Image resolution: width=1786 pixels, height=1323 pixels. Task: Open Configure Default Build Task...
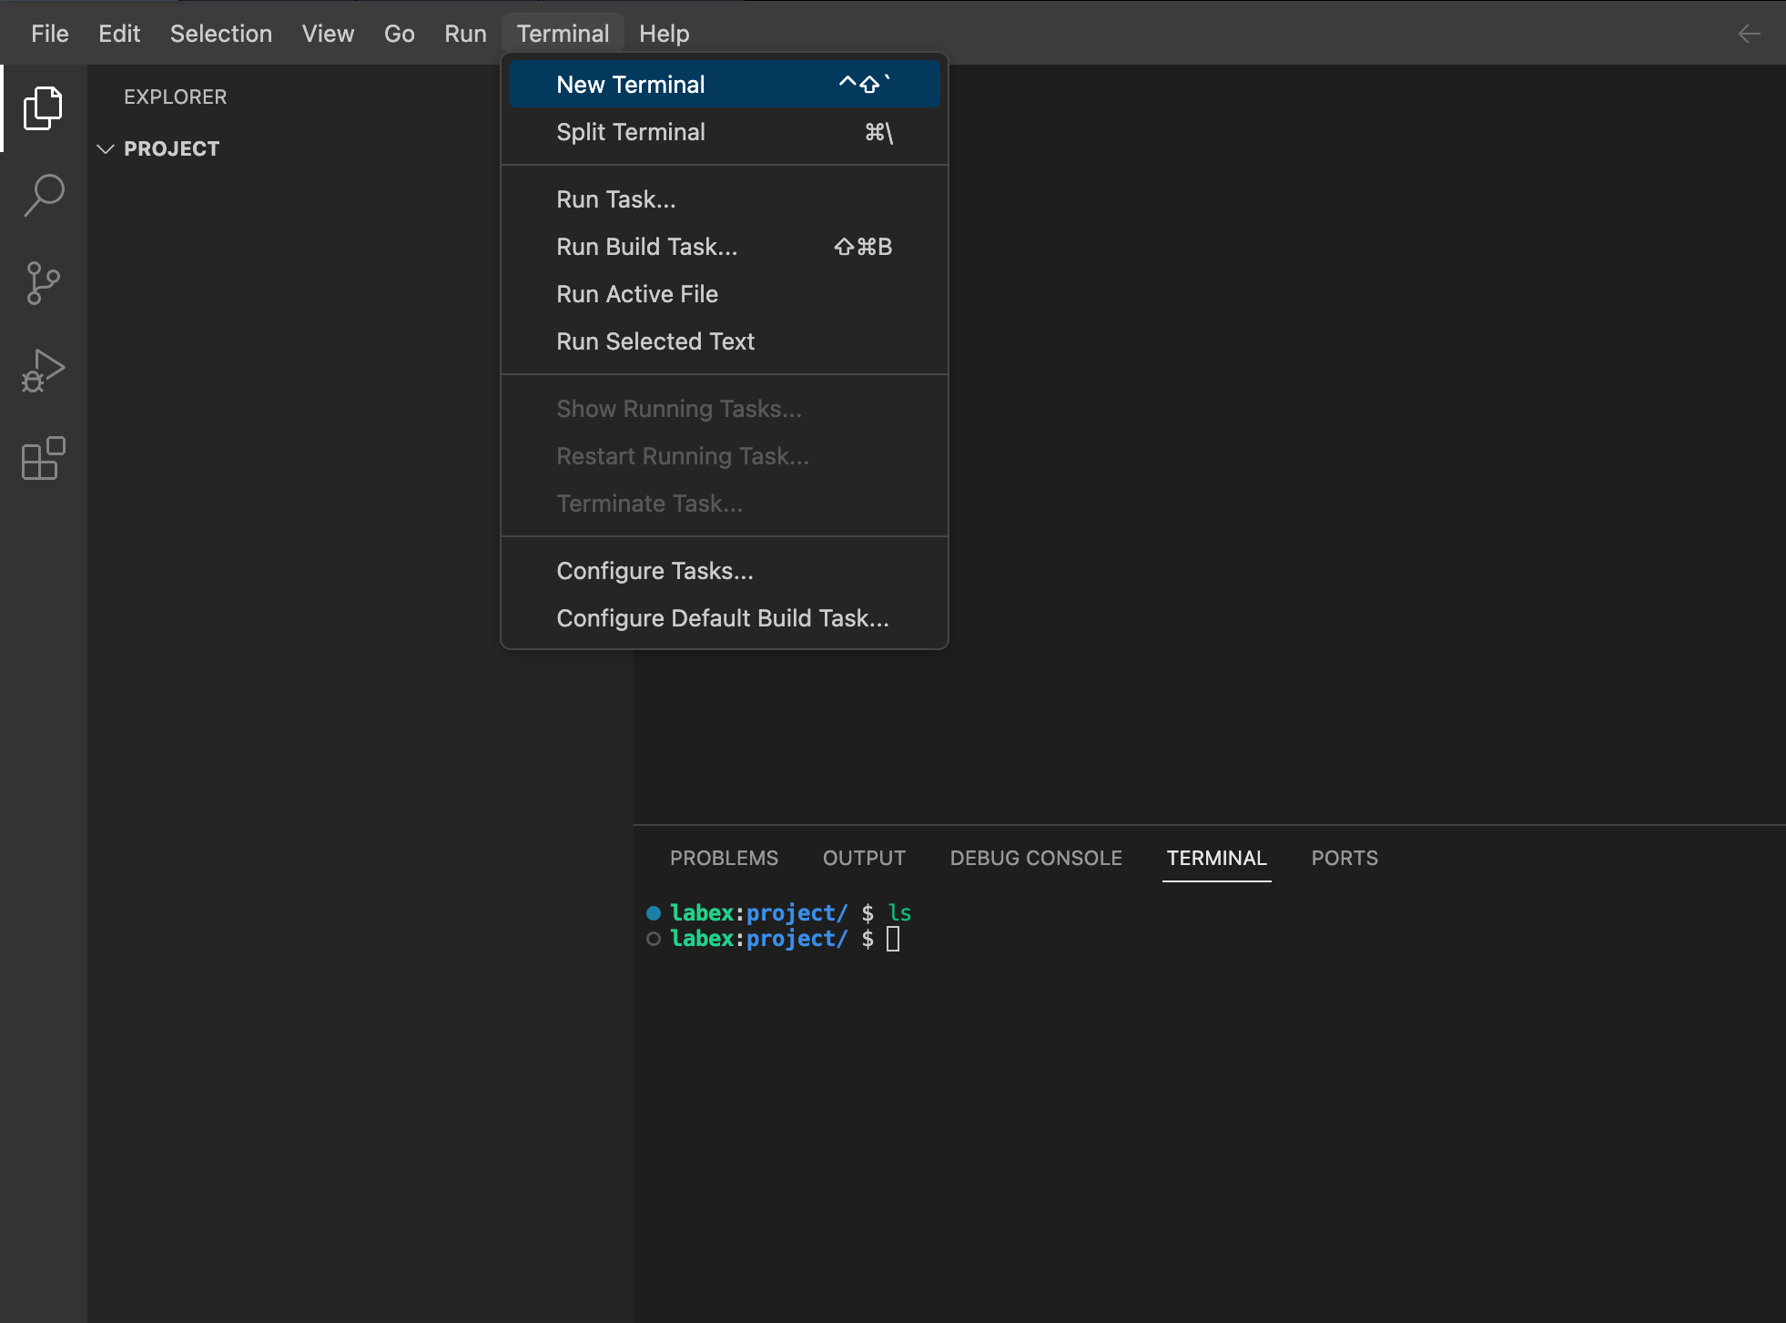[x=722, y=618]
